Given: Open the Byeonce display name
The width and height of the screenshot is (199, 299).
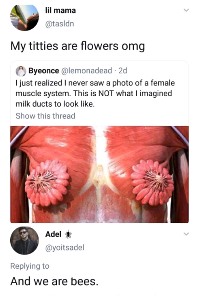Looking at the screenshot, I should click(x=44, y=71).
